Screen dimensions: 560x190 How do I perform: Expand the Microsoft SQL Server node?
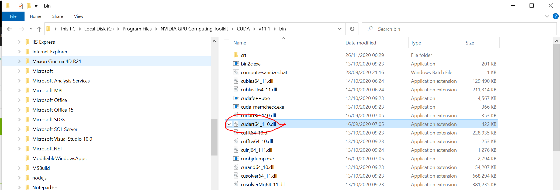click(x=19, y=129)
